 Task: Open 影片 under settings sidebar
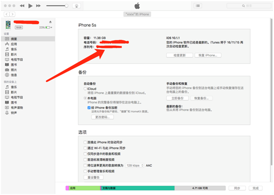28,54
